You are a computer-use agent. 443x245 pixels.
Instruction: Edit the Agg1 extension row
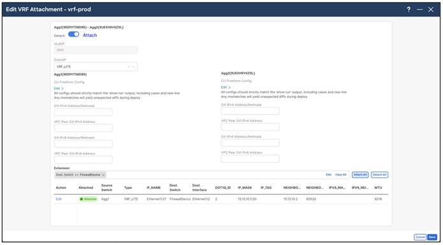59,199
